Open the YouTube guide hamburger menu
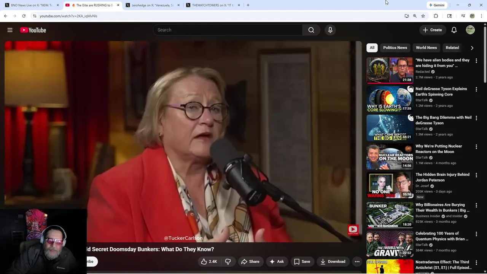This screenshot has height=274, width=487. [x=10, y=30]
